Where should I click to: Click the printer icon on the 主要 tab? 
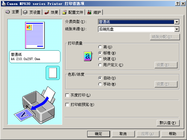pyautogui.click(x=8, y=12)
